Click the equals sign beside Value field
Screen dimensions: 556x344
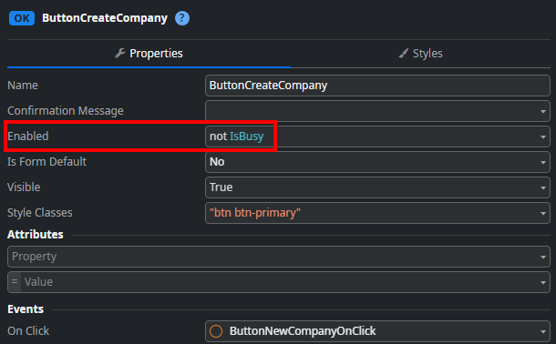15,282
